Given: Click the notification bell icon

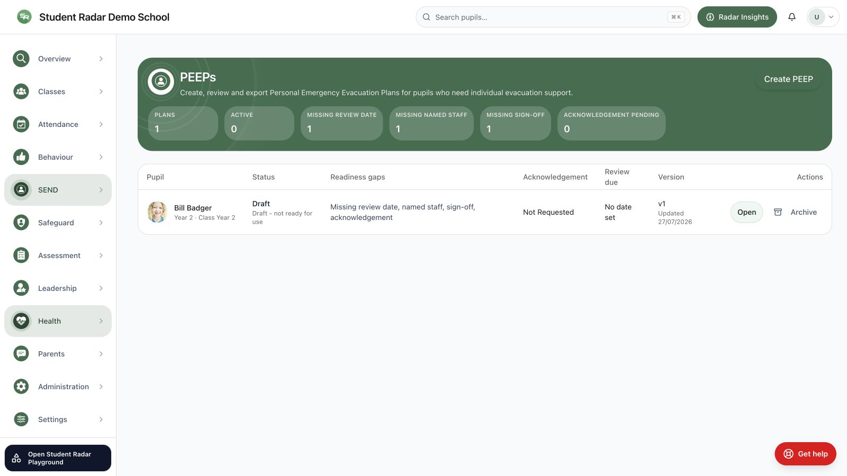Looking at the screenshot, I should (792, 17).
